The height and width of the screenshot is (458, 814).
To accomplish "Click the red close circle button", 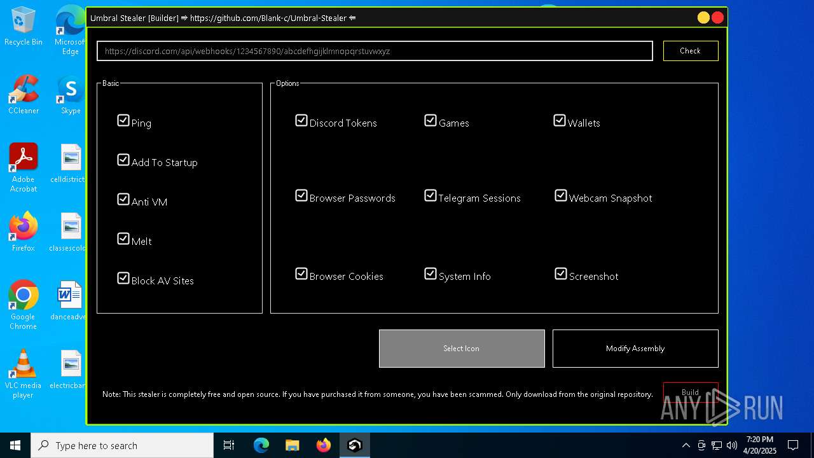I will [x=718, y=18].
